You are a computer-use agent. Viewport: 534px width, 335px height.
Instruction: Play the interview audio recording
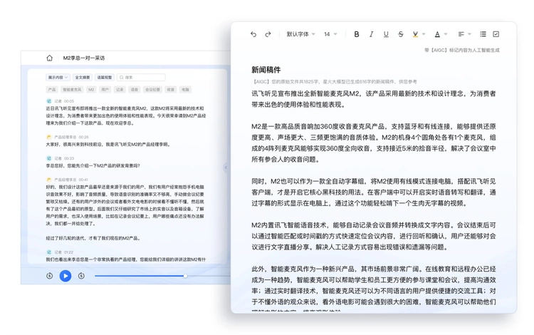(65, 275)
